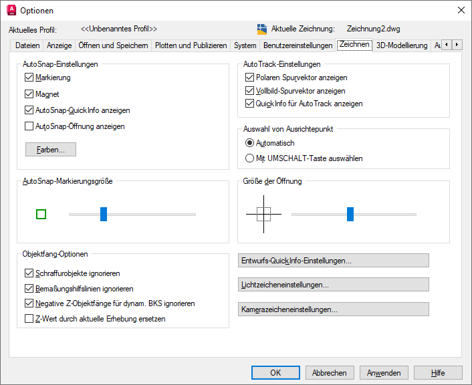Click the current drawing file icon

(x=262, y=29)
